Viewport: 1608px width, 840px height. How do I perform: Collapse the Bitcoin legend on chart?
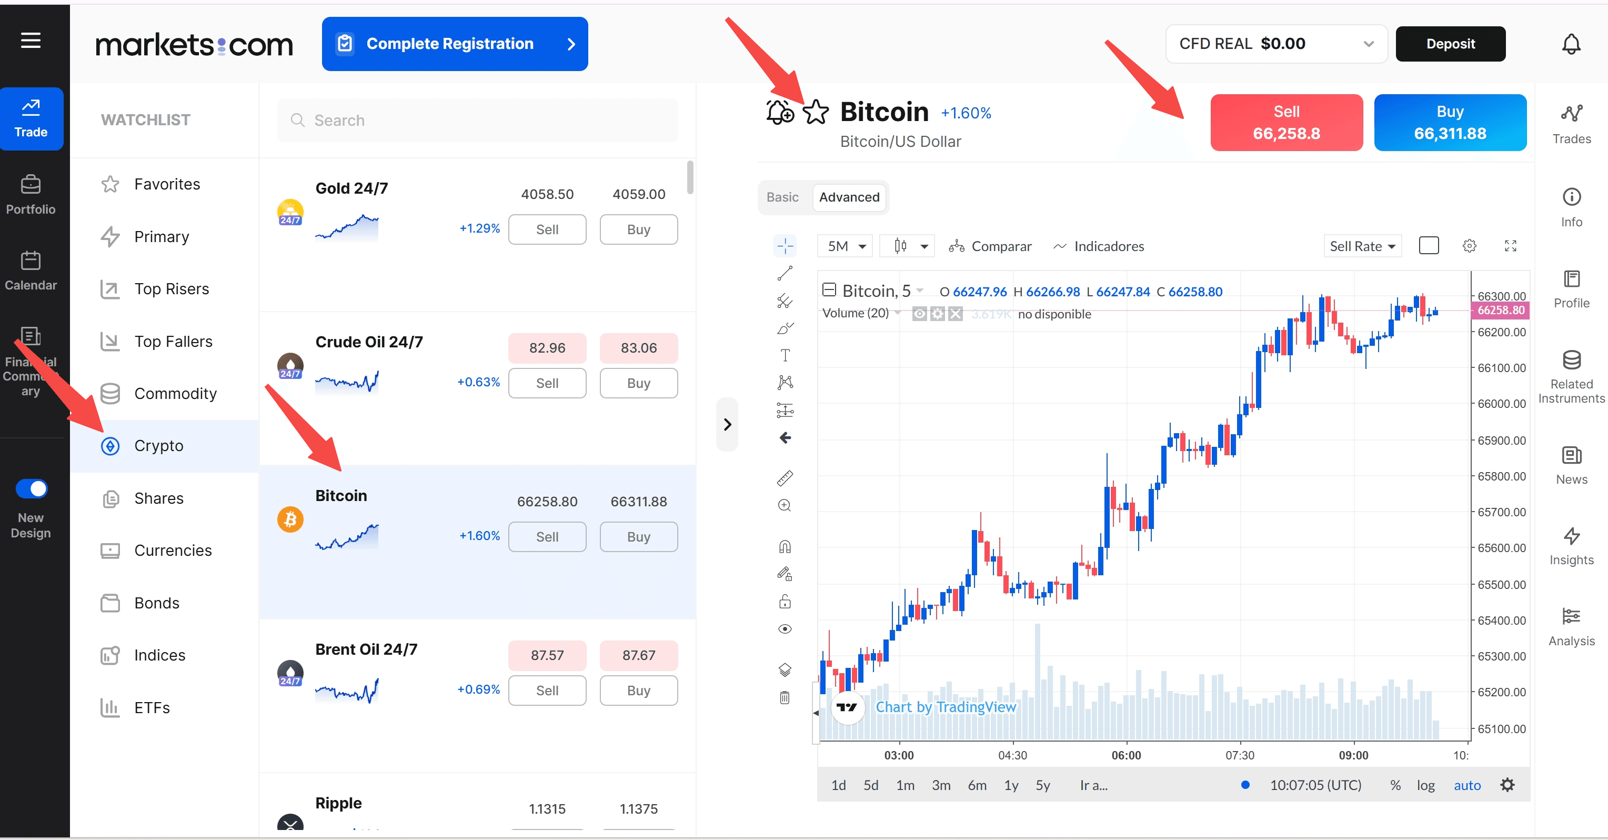pyautogui.click(x=829, y=290)
